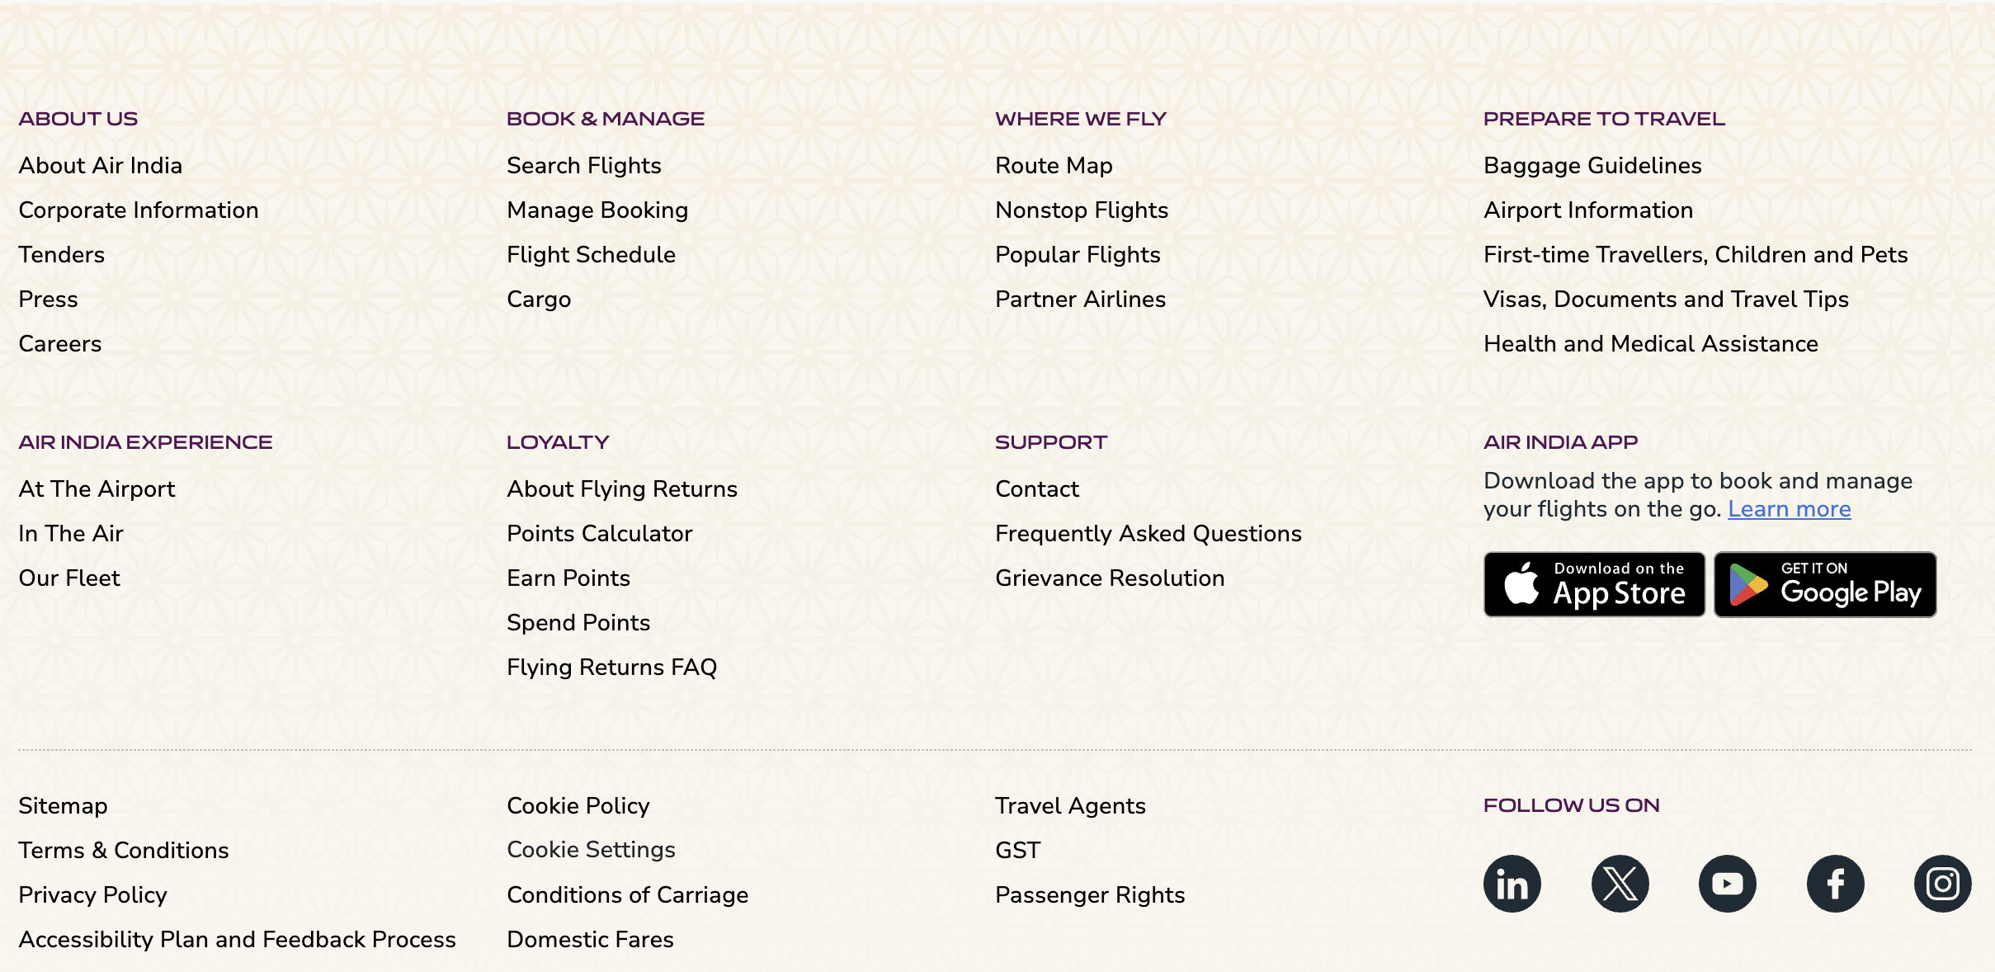
Task: Open the Sitemap link
Action: point(63,806)
